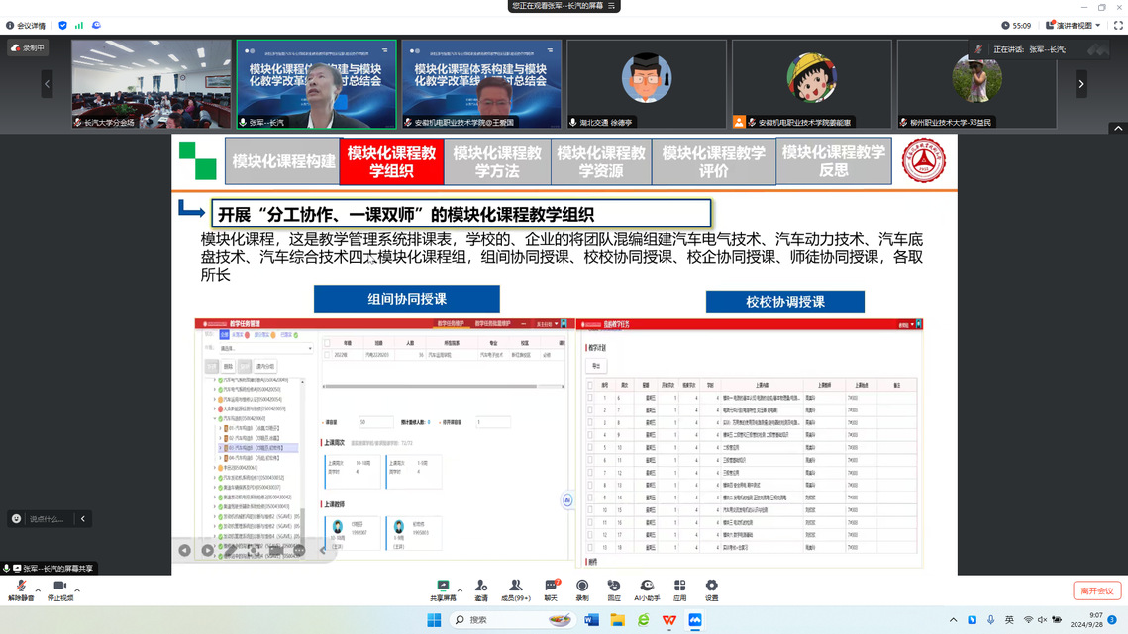Open the 演讲者视图 layout dropdown
The image size is (1128, 634).
pos(1077,26)
